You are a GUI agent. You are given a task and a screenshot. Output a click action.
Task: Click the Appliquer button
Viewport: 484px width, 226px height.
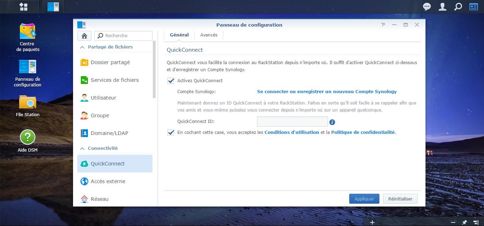pyautogui.click(x=364, y=199)
